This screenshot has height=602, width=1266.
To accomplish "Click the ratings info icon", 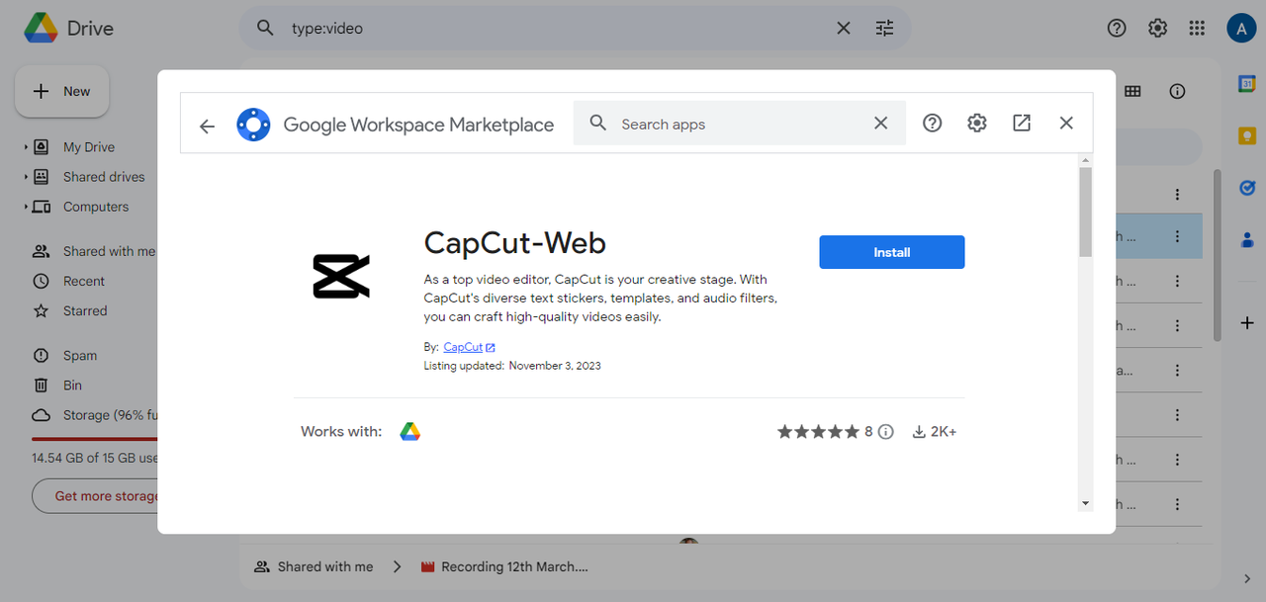I will coord(886,432).
